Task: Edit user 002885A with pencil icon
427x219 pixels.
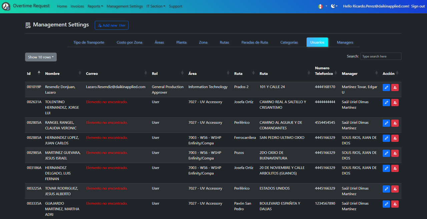Action: 386,138
